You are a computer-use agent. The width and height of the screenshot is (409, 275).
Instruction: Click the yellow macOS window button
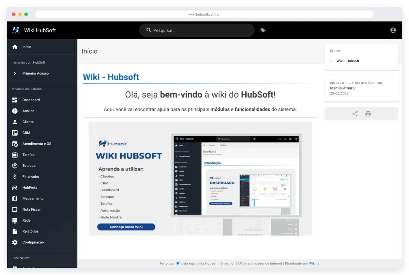[x=20, y=14]
